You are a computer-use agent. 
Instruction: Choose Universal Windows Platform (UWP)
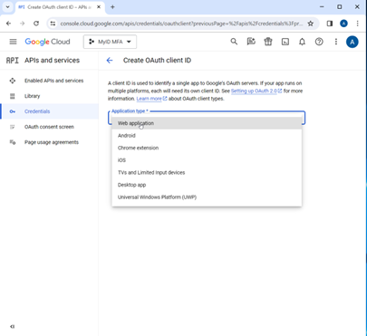point(207,197)
